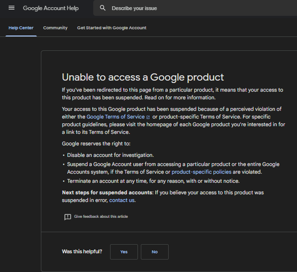Click the feedback speech bubble icon

click(x=68, y=217)
